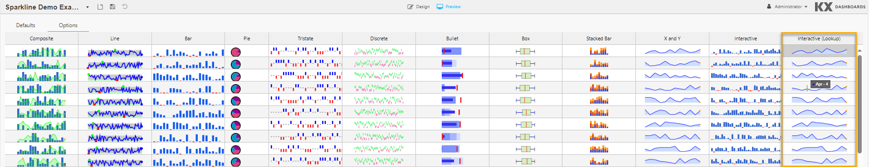Click the Interactive (Lookup) column header

click(x=819, y=38)
